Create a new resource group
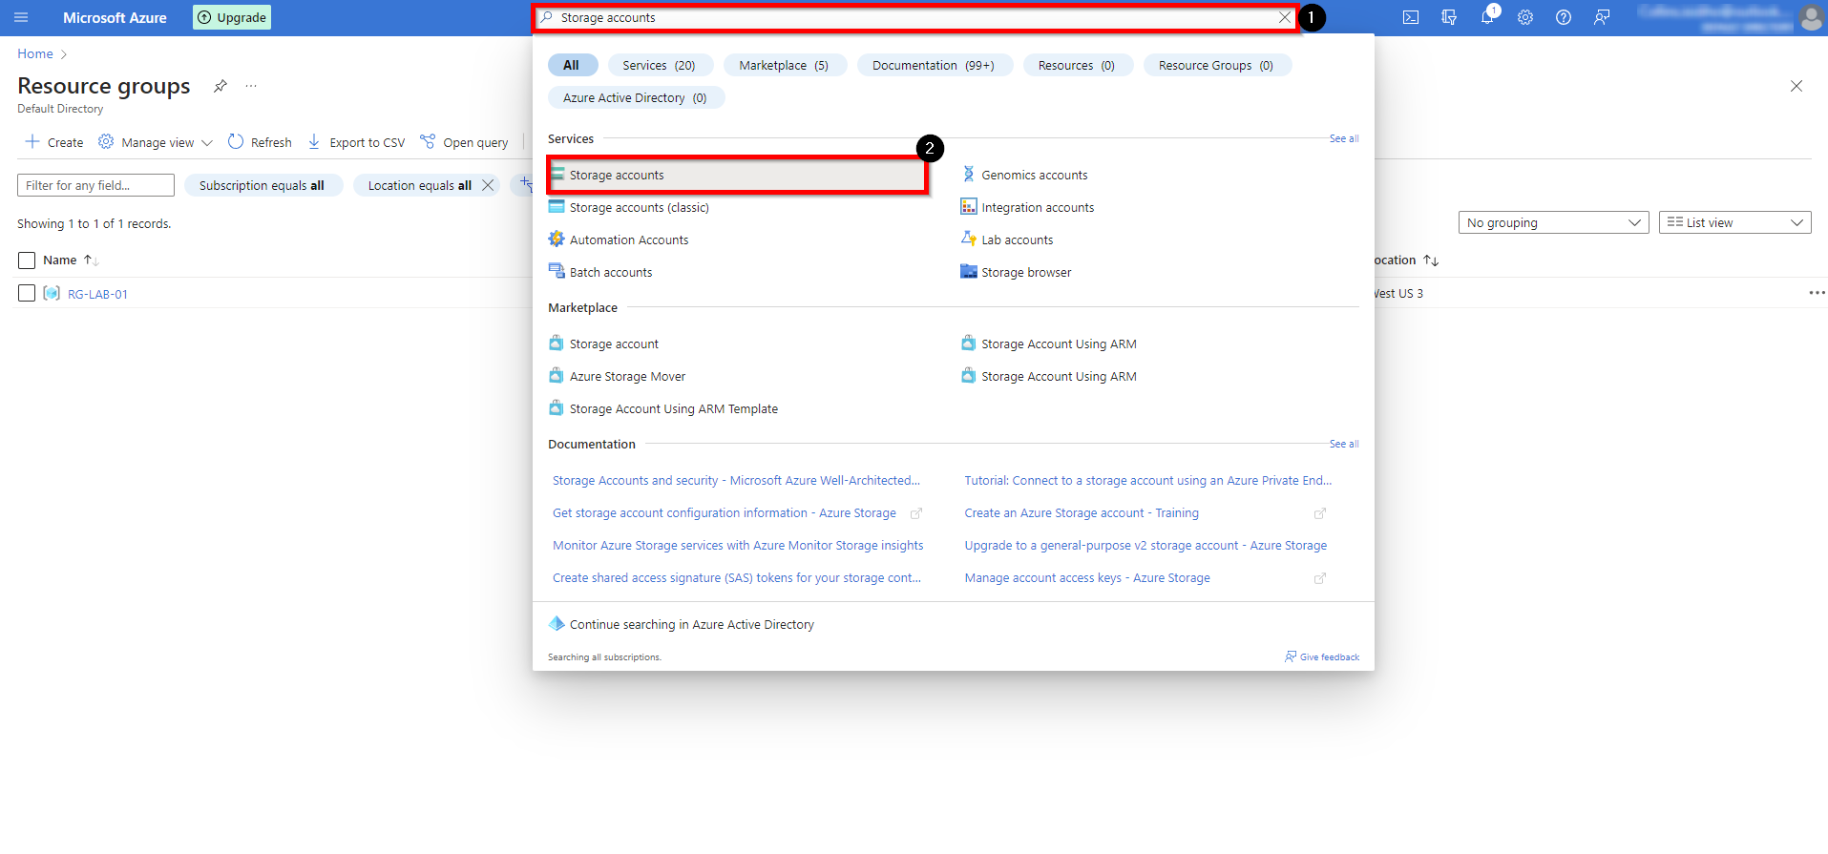 coord(54,142)
